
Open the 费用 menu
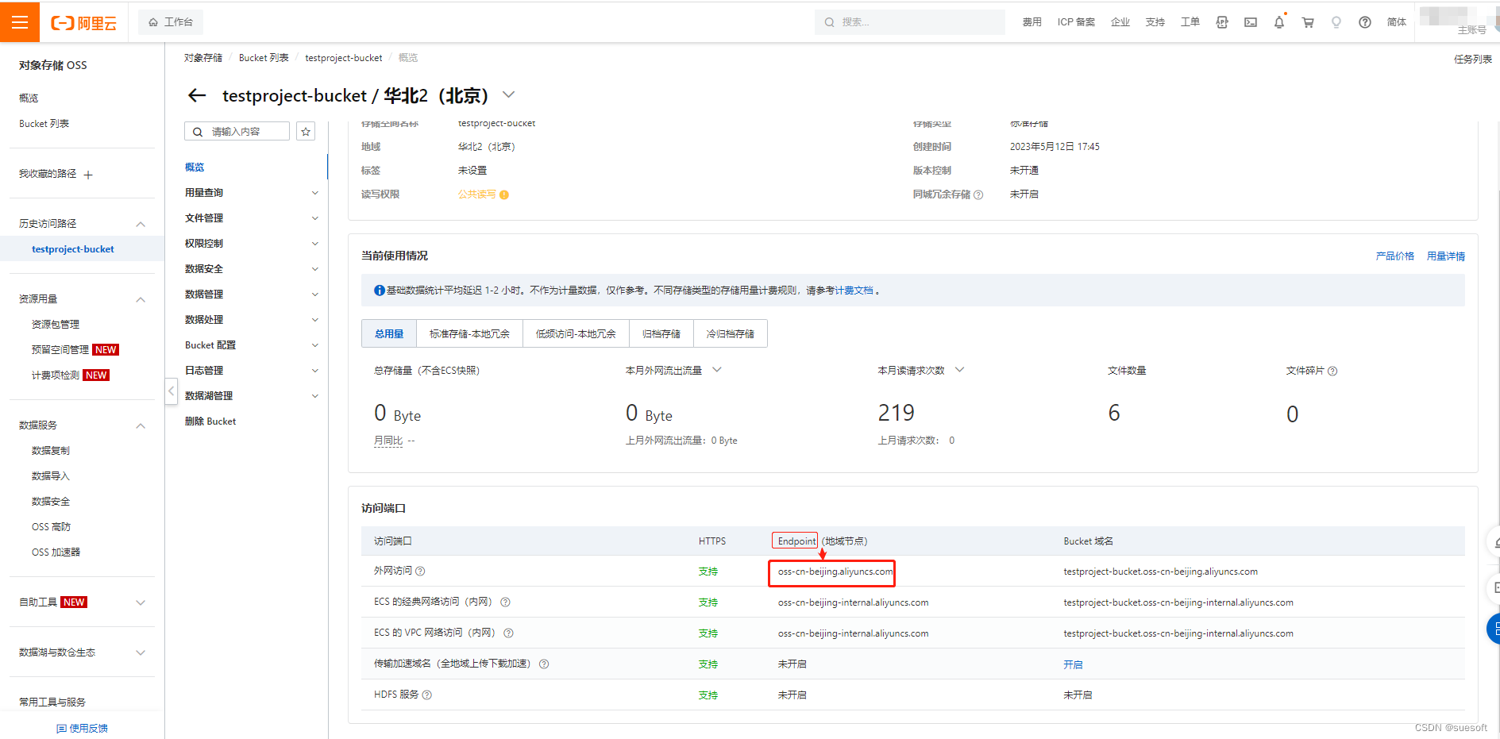tap(1031, 22)
